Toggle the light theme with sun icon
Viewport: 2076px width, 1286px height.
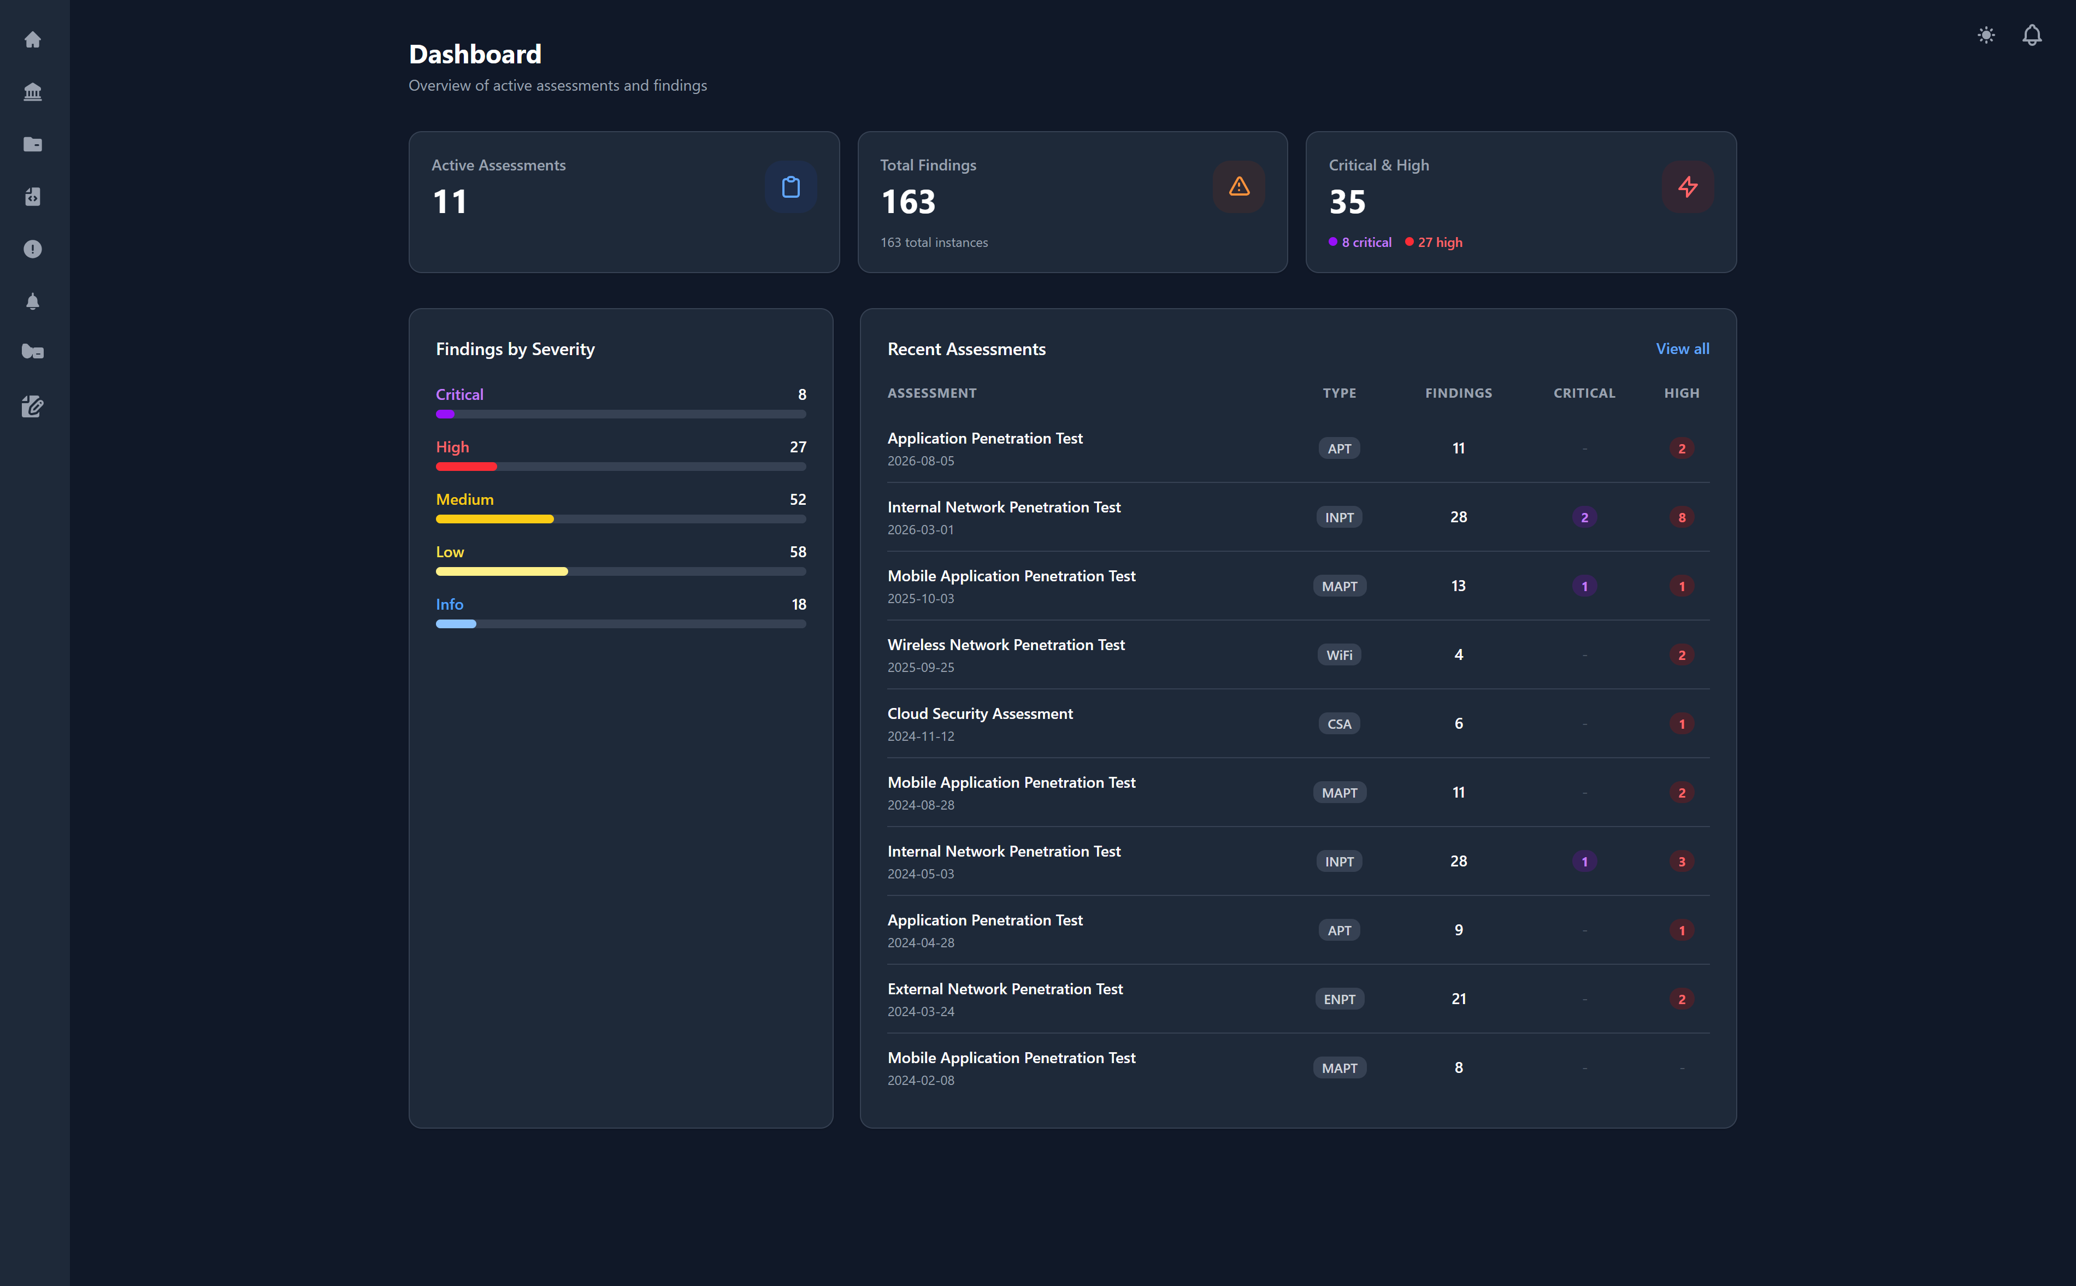1987,35
